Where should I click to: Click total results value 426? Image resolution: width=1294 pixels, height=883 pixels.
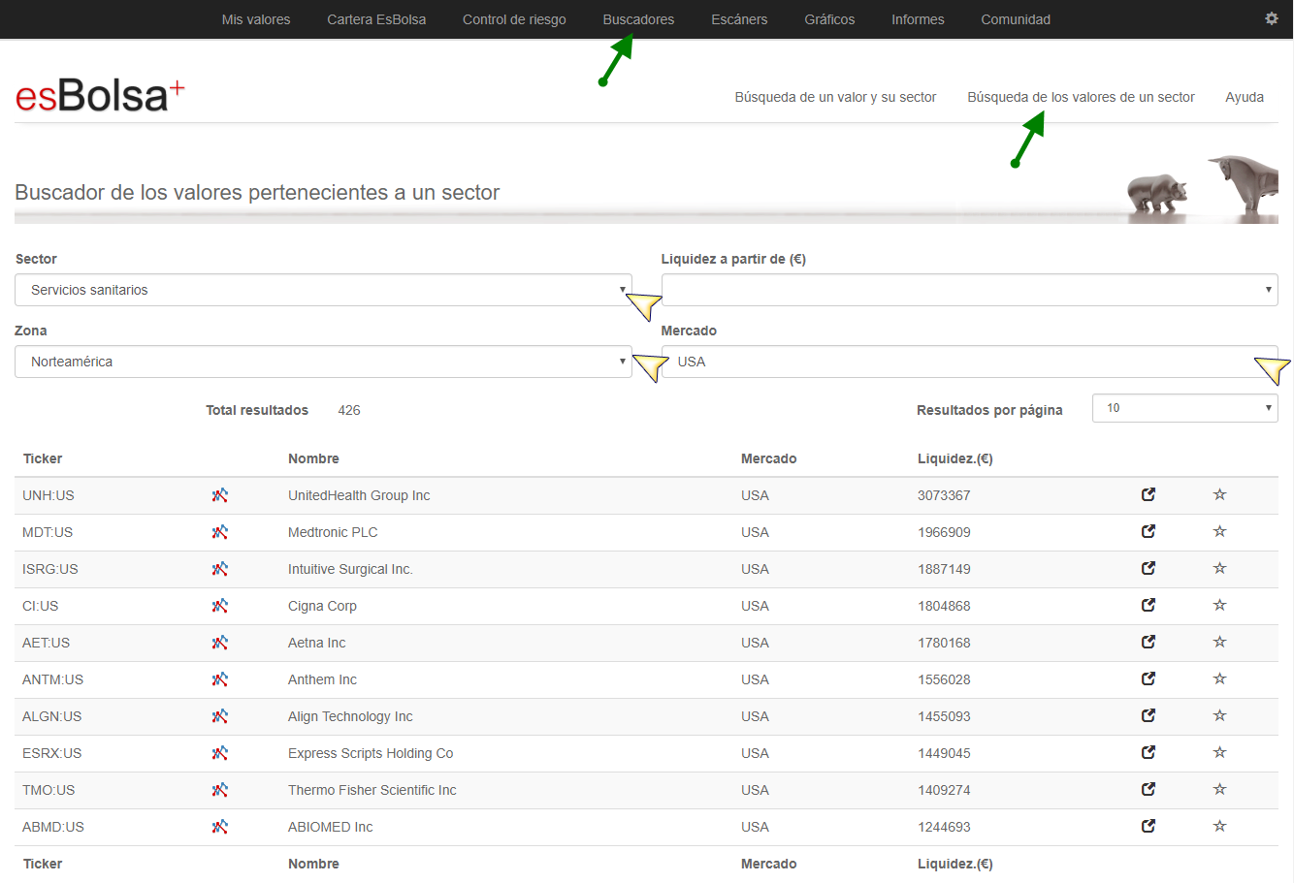point(349,410)
